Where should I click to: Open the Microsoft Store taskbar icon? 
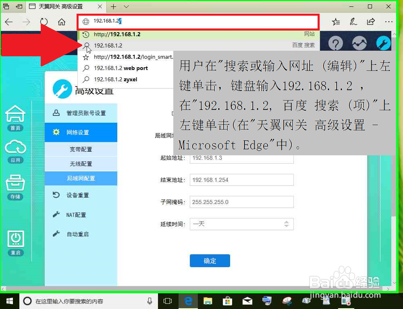[227, 301]
